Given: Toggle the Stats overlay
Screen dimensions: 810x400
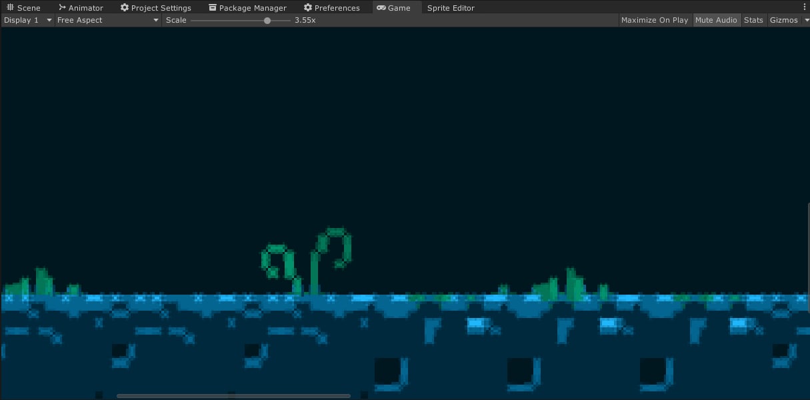Looking at the screenshot, I should point(753,20).
